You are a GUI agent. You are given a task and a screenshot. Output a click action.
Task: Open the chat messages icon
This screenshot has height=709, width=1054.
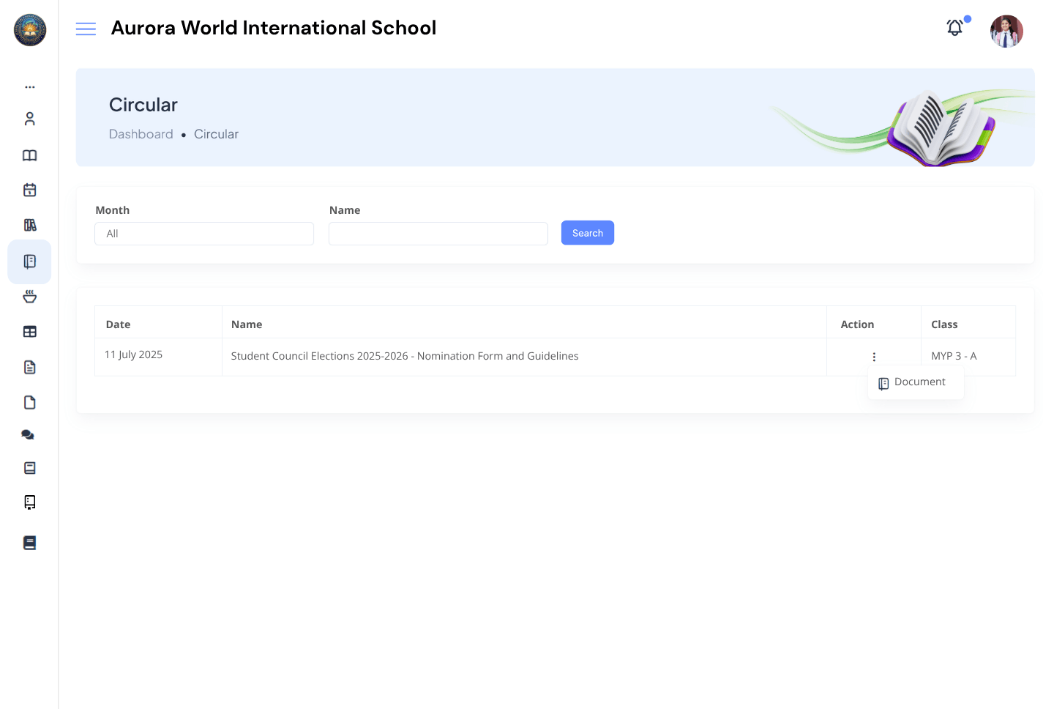click(x=28, y=434)
